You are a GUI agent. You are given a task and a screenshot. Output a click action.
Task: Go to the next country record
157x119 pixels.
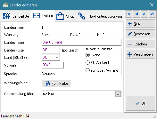pos(144,14)
